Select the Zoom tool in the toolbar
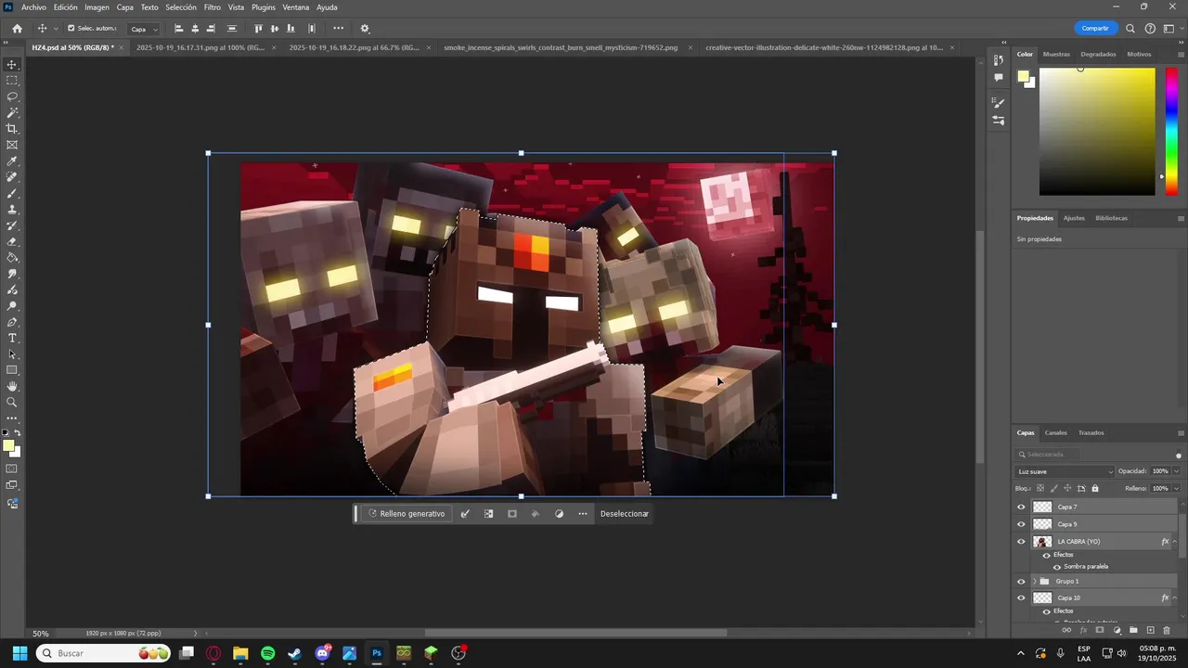 (12, 403)
